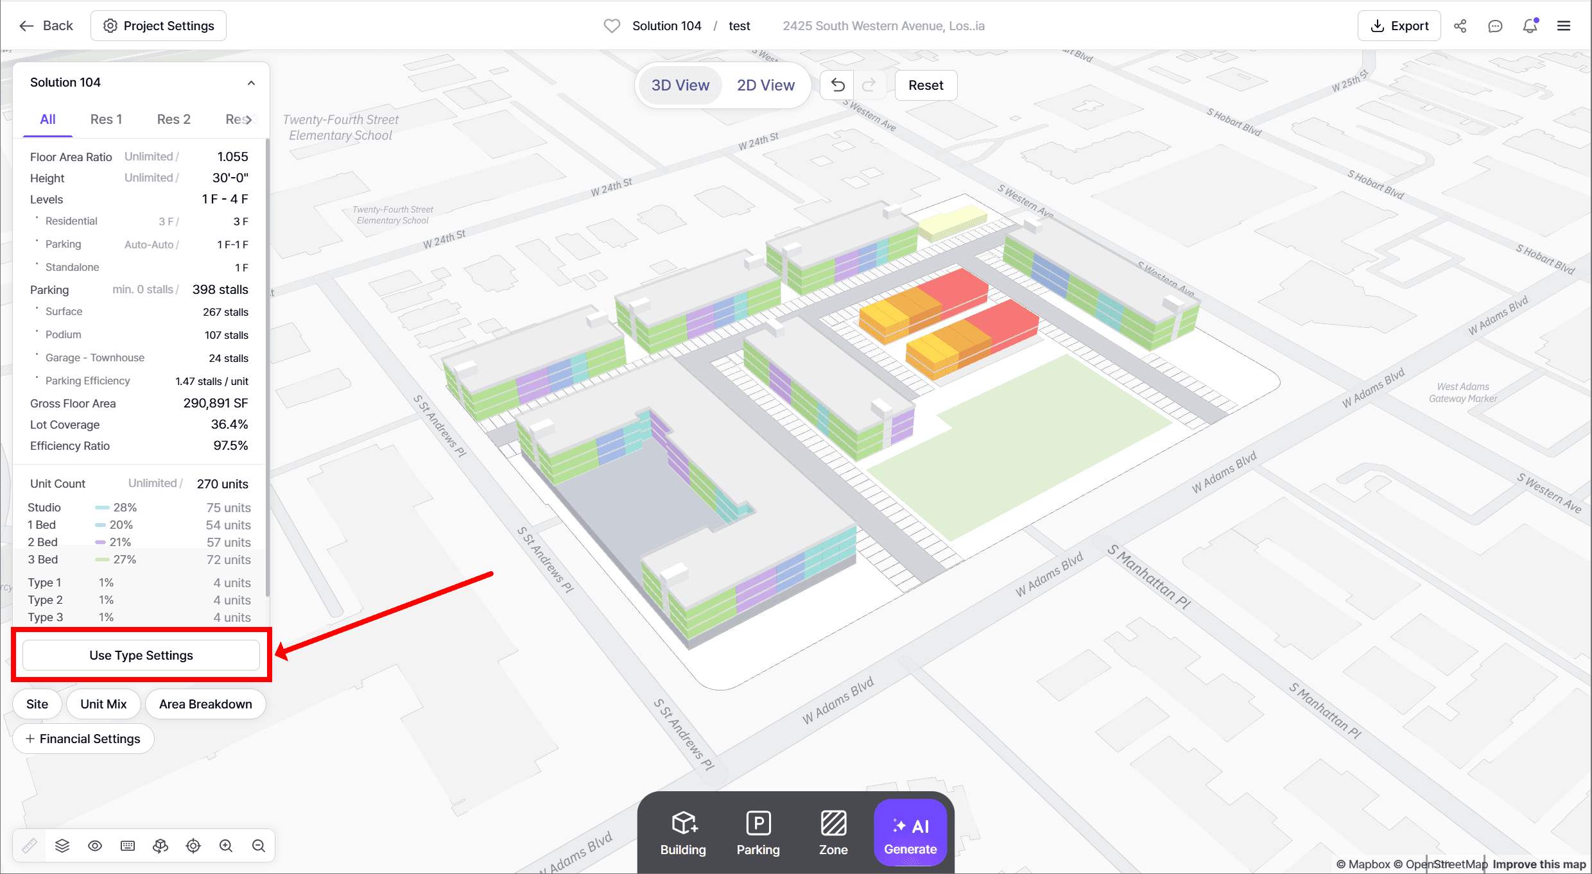Open keyboard shortcuts icon
Screen dimensions: 1592x874
(128, 846)
